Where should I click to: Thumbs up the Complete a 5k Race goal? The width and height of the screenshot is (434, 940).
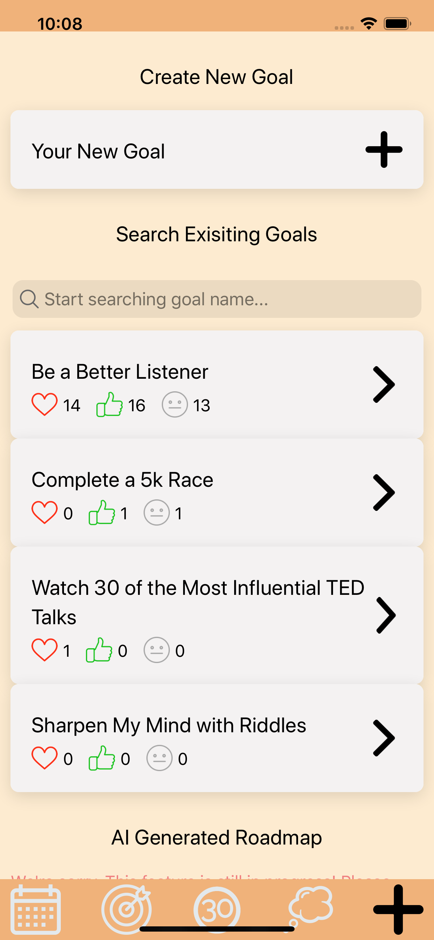click(x=101, y=513)
